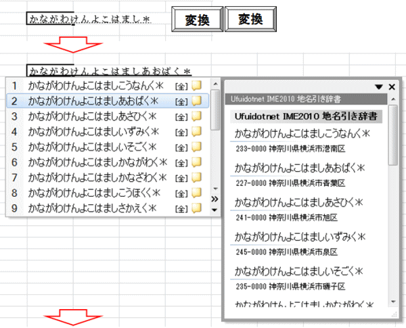Click comment icon on candidate row 8
The width and height of the screenshot is (406, 328).
[196, 193]
